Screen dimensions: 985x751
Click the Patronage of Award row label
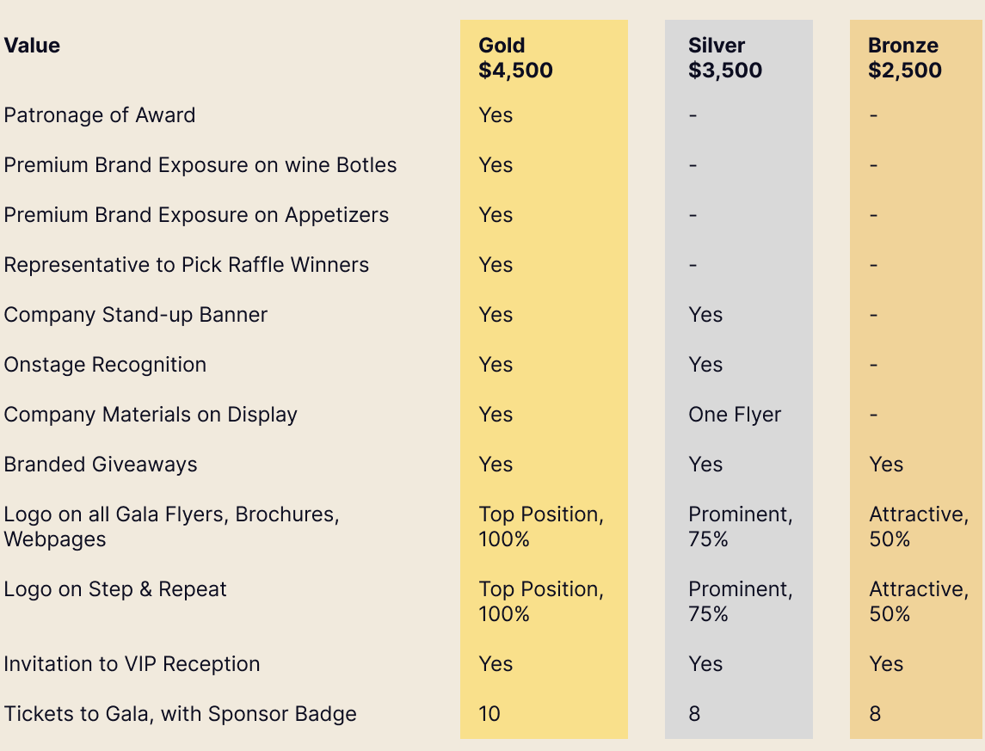pos(99,115)
